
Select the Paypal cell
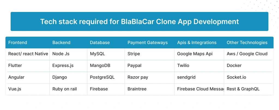point(134,65)
